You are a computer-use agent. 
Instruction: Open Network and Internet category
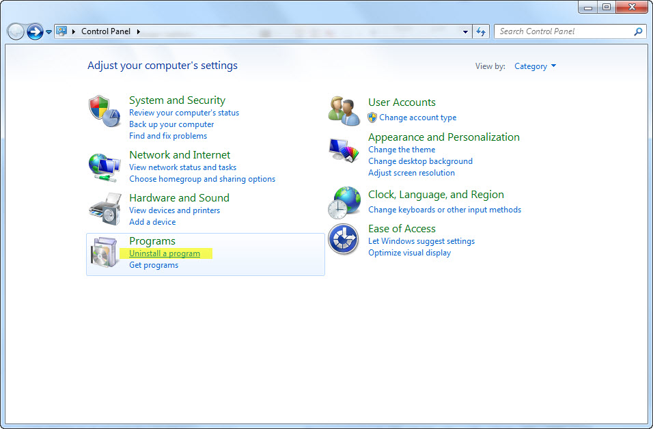[x=180, y=155]
